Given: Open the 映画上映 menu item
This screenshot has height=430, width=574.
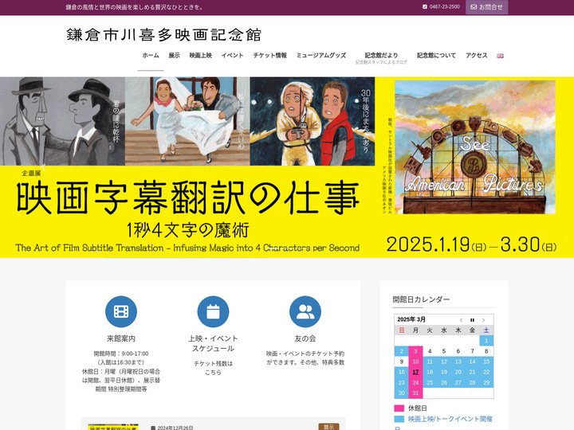Looking at the screenshot, I should [200, 56].
